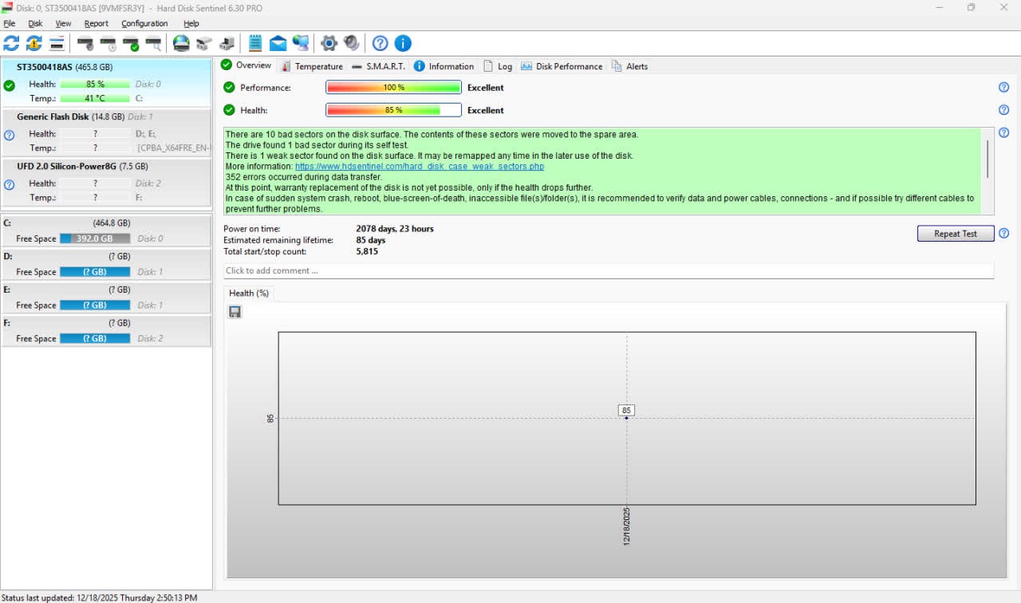Click the blue question mark toolbar icon

(x=380, y=43)
